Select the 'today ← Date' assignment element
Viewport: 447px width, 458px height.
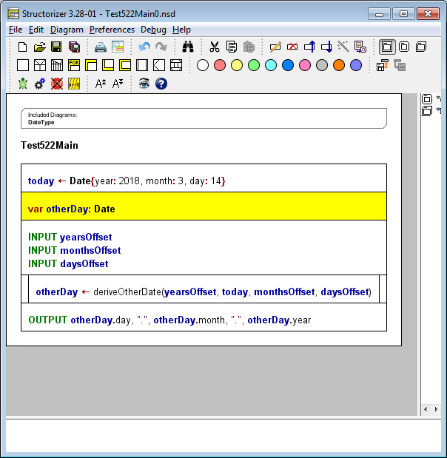[204, 178]
